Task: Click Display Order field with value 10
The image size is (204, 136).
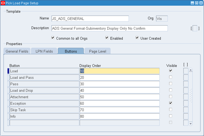Action: tap(120, 71)
